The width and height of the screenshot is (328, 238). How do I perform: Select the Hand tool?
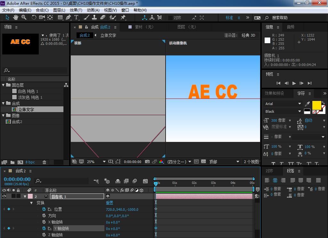(16, 18)
